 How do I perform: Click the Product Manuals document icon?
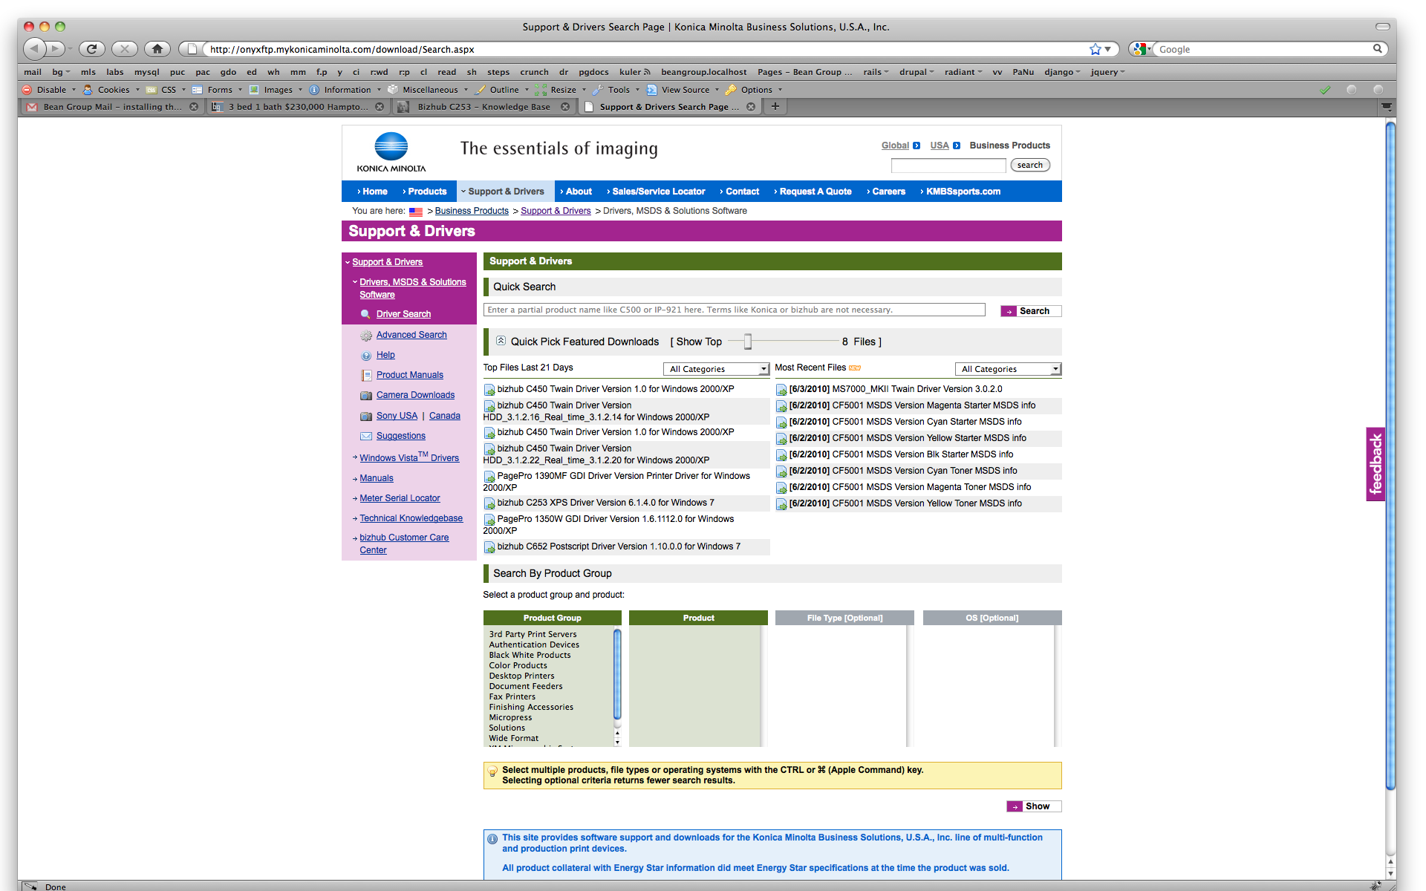[x=366, y=376]
